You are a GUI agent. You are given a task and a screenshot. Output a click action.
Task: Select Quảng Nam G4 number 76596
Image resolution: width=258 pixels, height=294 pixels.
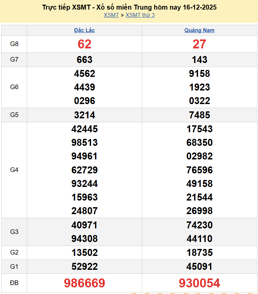pyautogui.click(x=199, y=170)
